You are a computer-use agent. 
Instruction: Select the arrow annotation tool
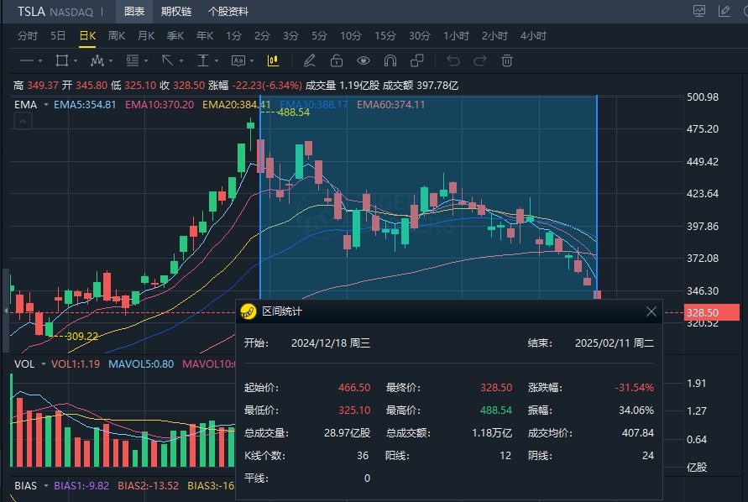(x=167, y=60)
